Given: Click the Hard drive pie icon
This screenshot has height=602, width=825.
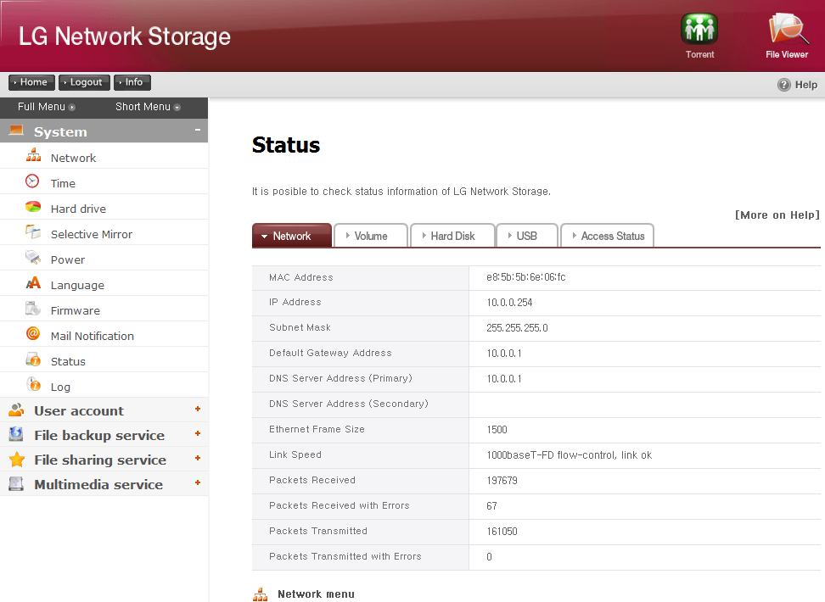Looking at the screenshot, I should pos(33,207).
